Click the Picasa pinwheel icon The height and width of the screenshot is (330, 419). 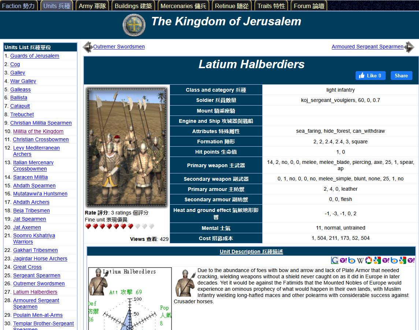point(369,260)
